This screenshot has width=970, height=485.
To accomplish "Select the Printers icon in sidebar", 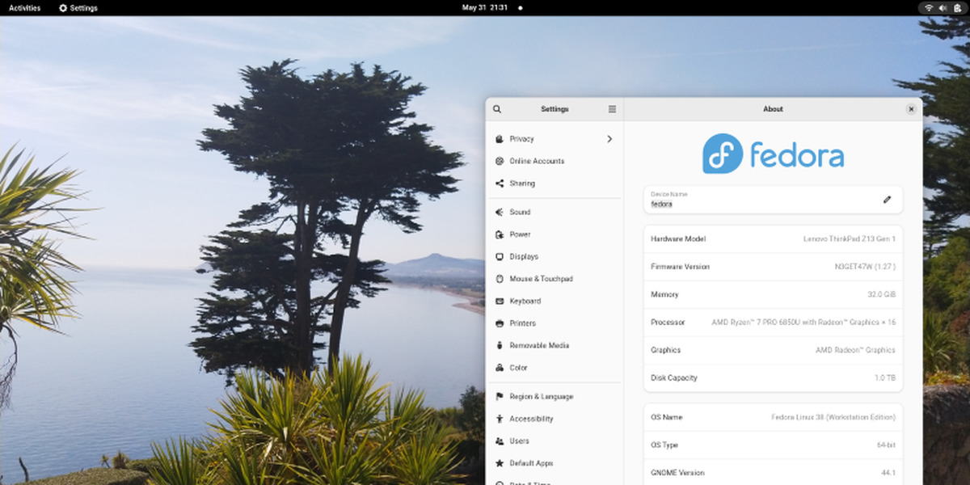I will [x=500, y=323].
